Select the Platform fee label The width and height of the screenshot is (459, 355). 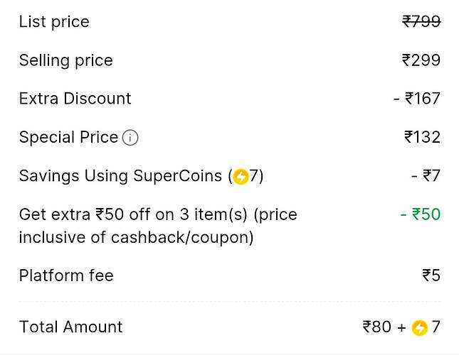(66, 275)
